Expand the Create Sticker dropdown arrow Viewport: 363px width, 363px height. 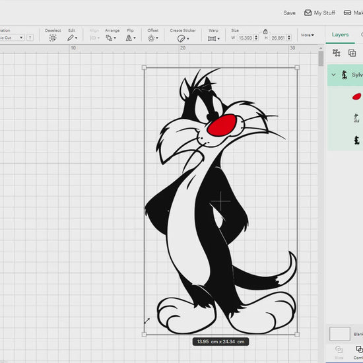coord(187,38)
